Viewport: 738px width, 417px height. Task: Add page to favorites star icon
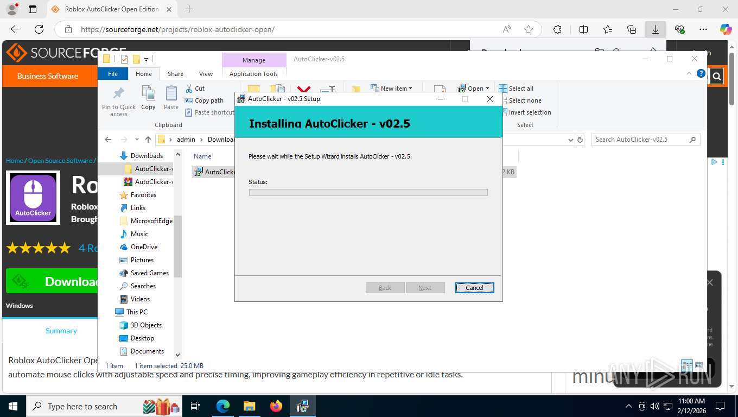pos(529,29)
